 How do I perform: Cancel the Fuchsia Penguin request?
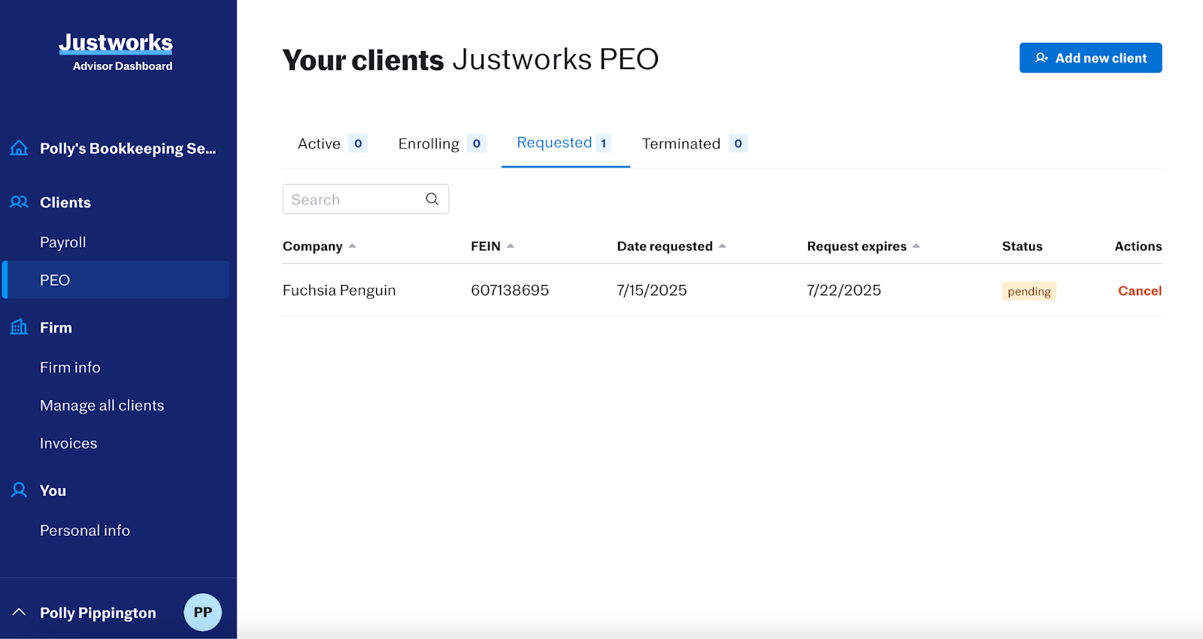[x=1139, y=291]
